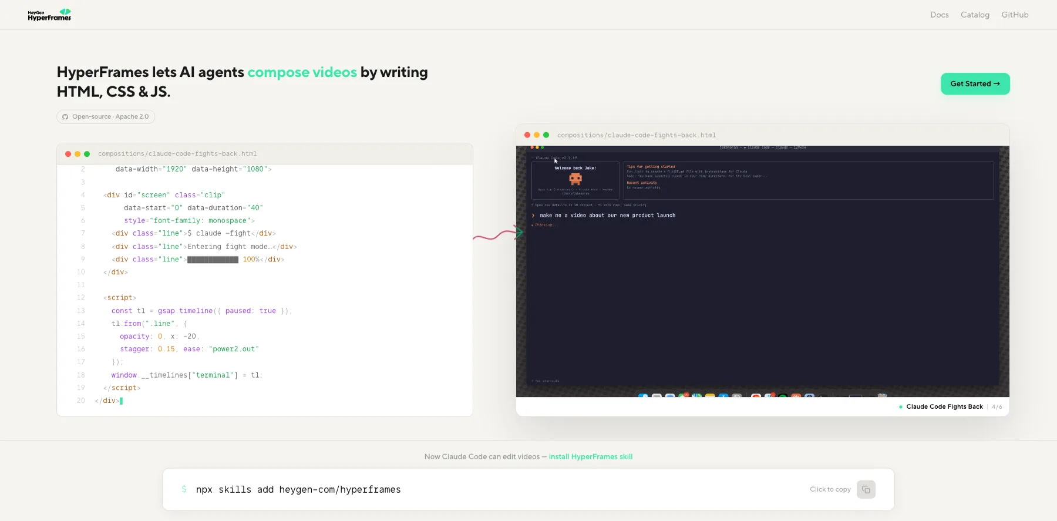
Task: Click the style font-family monospace line
Action: 189,221
